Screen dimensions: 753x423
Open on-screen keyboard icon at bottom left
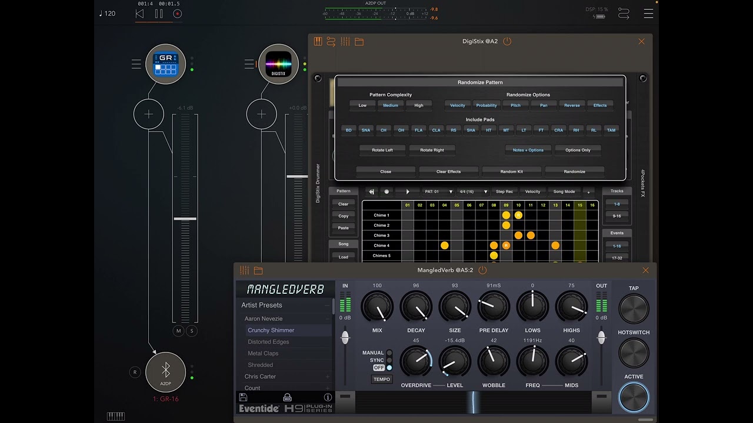(x=116, y=417)
